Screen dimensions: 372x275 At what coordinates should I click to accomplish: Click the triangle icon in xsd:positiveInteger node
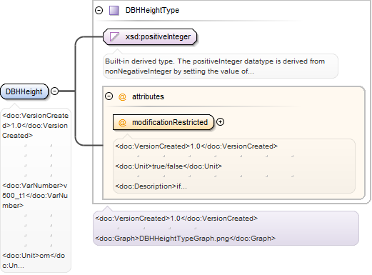[114, 37]
